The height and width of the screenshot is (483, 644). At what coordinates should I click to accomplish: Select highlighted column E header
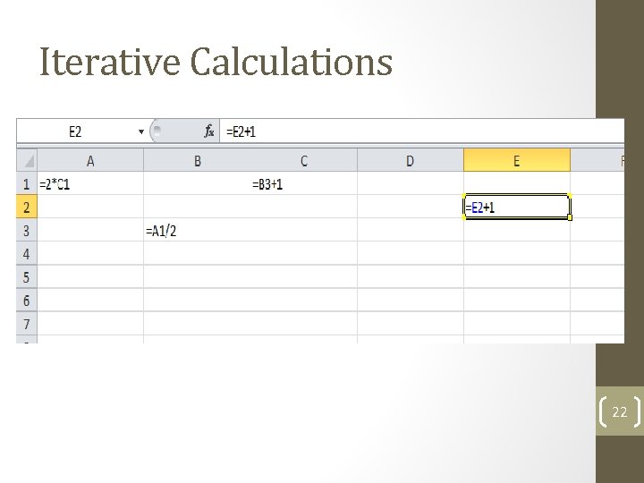(516, 161)
